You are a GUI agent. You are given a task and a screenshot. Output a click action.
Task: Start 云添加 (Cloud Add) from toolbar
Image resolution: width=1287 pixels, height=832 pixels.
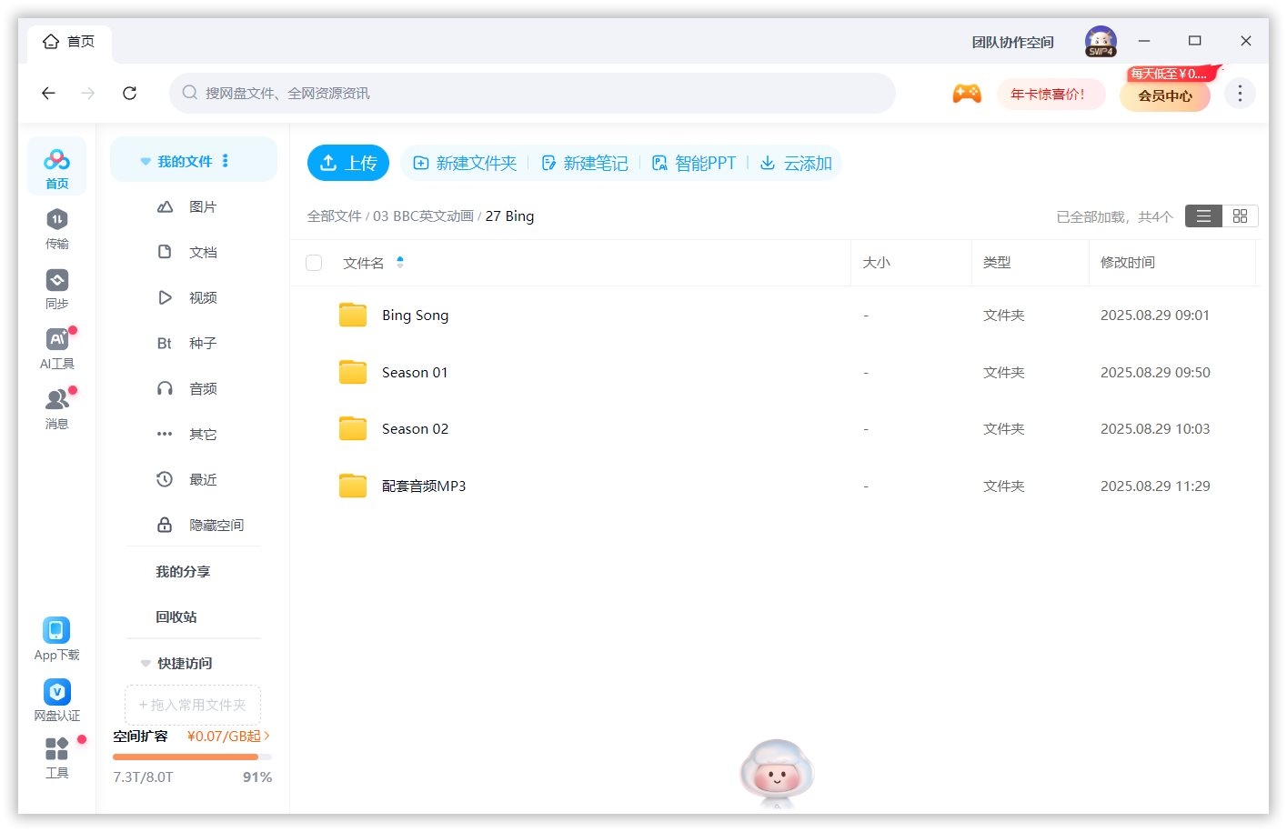(796, 163)
